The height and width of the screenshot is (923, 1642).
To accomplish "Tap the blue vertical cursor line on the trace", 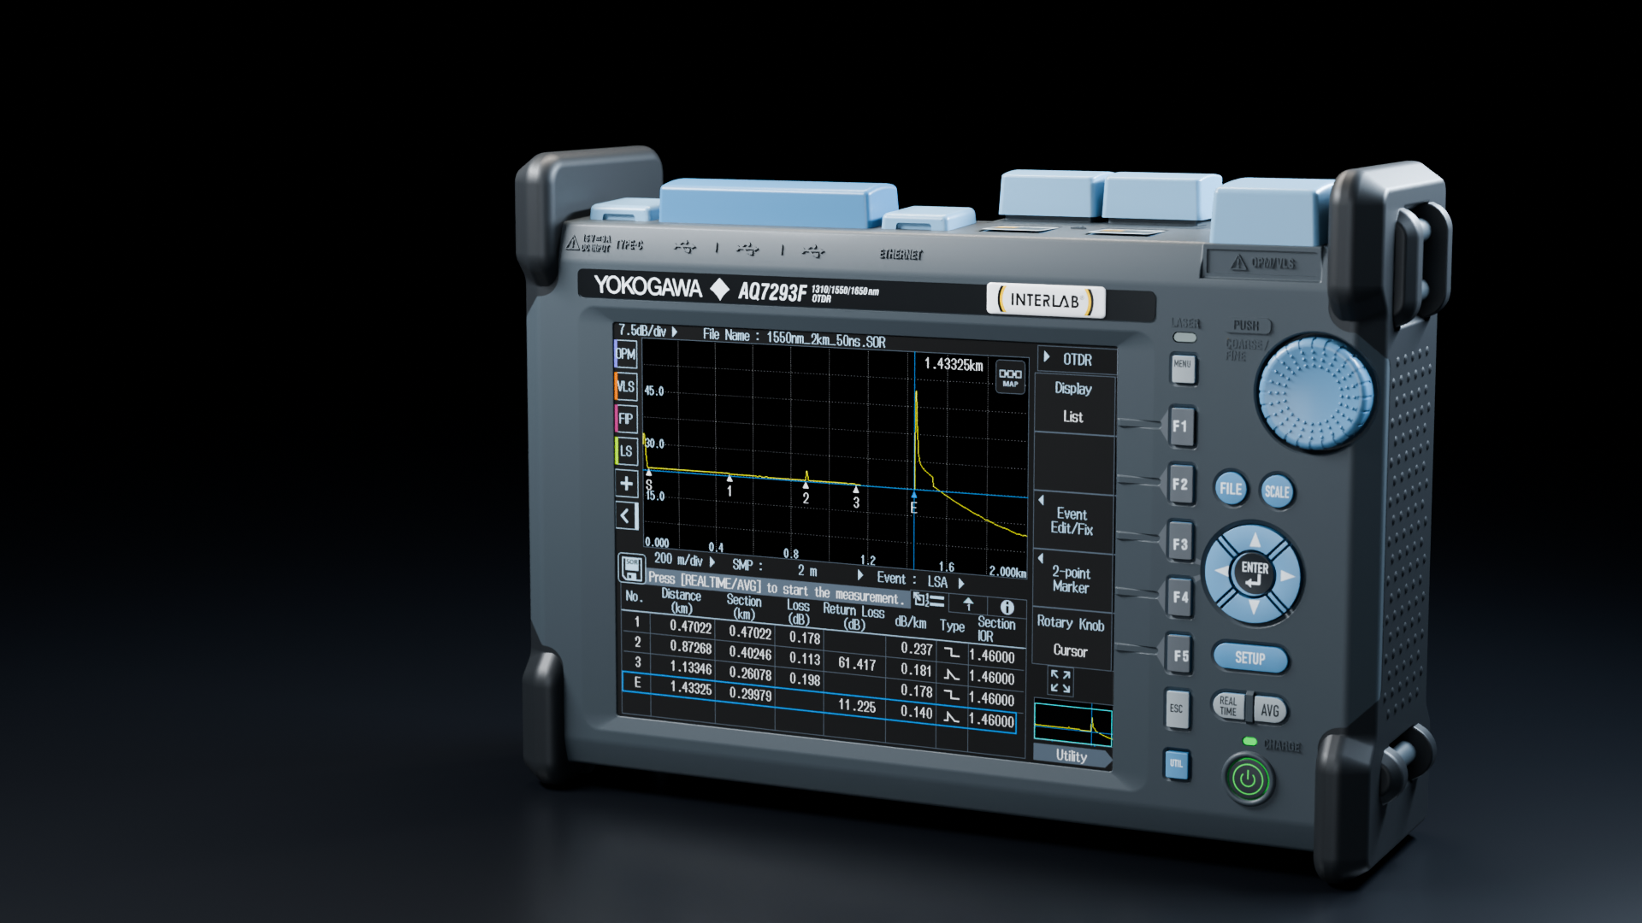I will [915, 461].
